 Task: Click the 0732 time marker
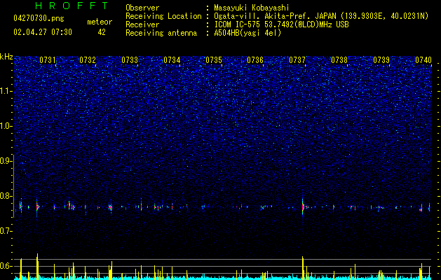tap(88, 60)
